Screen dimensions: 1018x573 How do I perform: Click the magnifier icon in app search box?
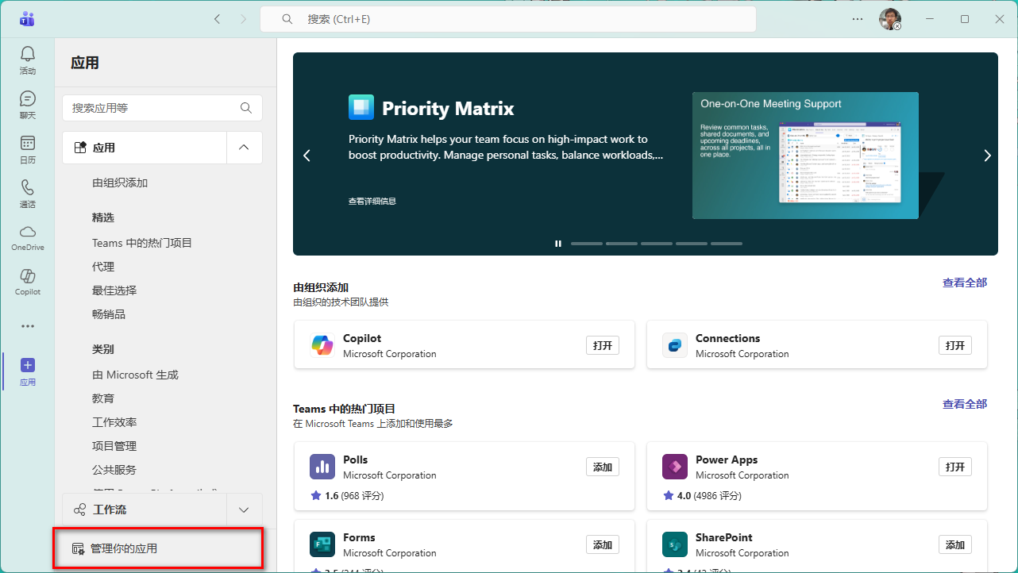point(246,108)
